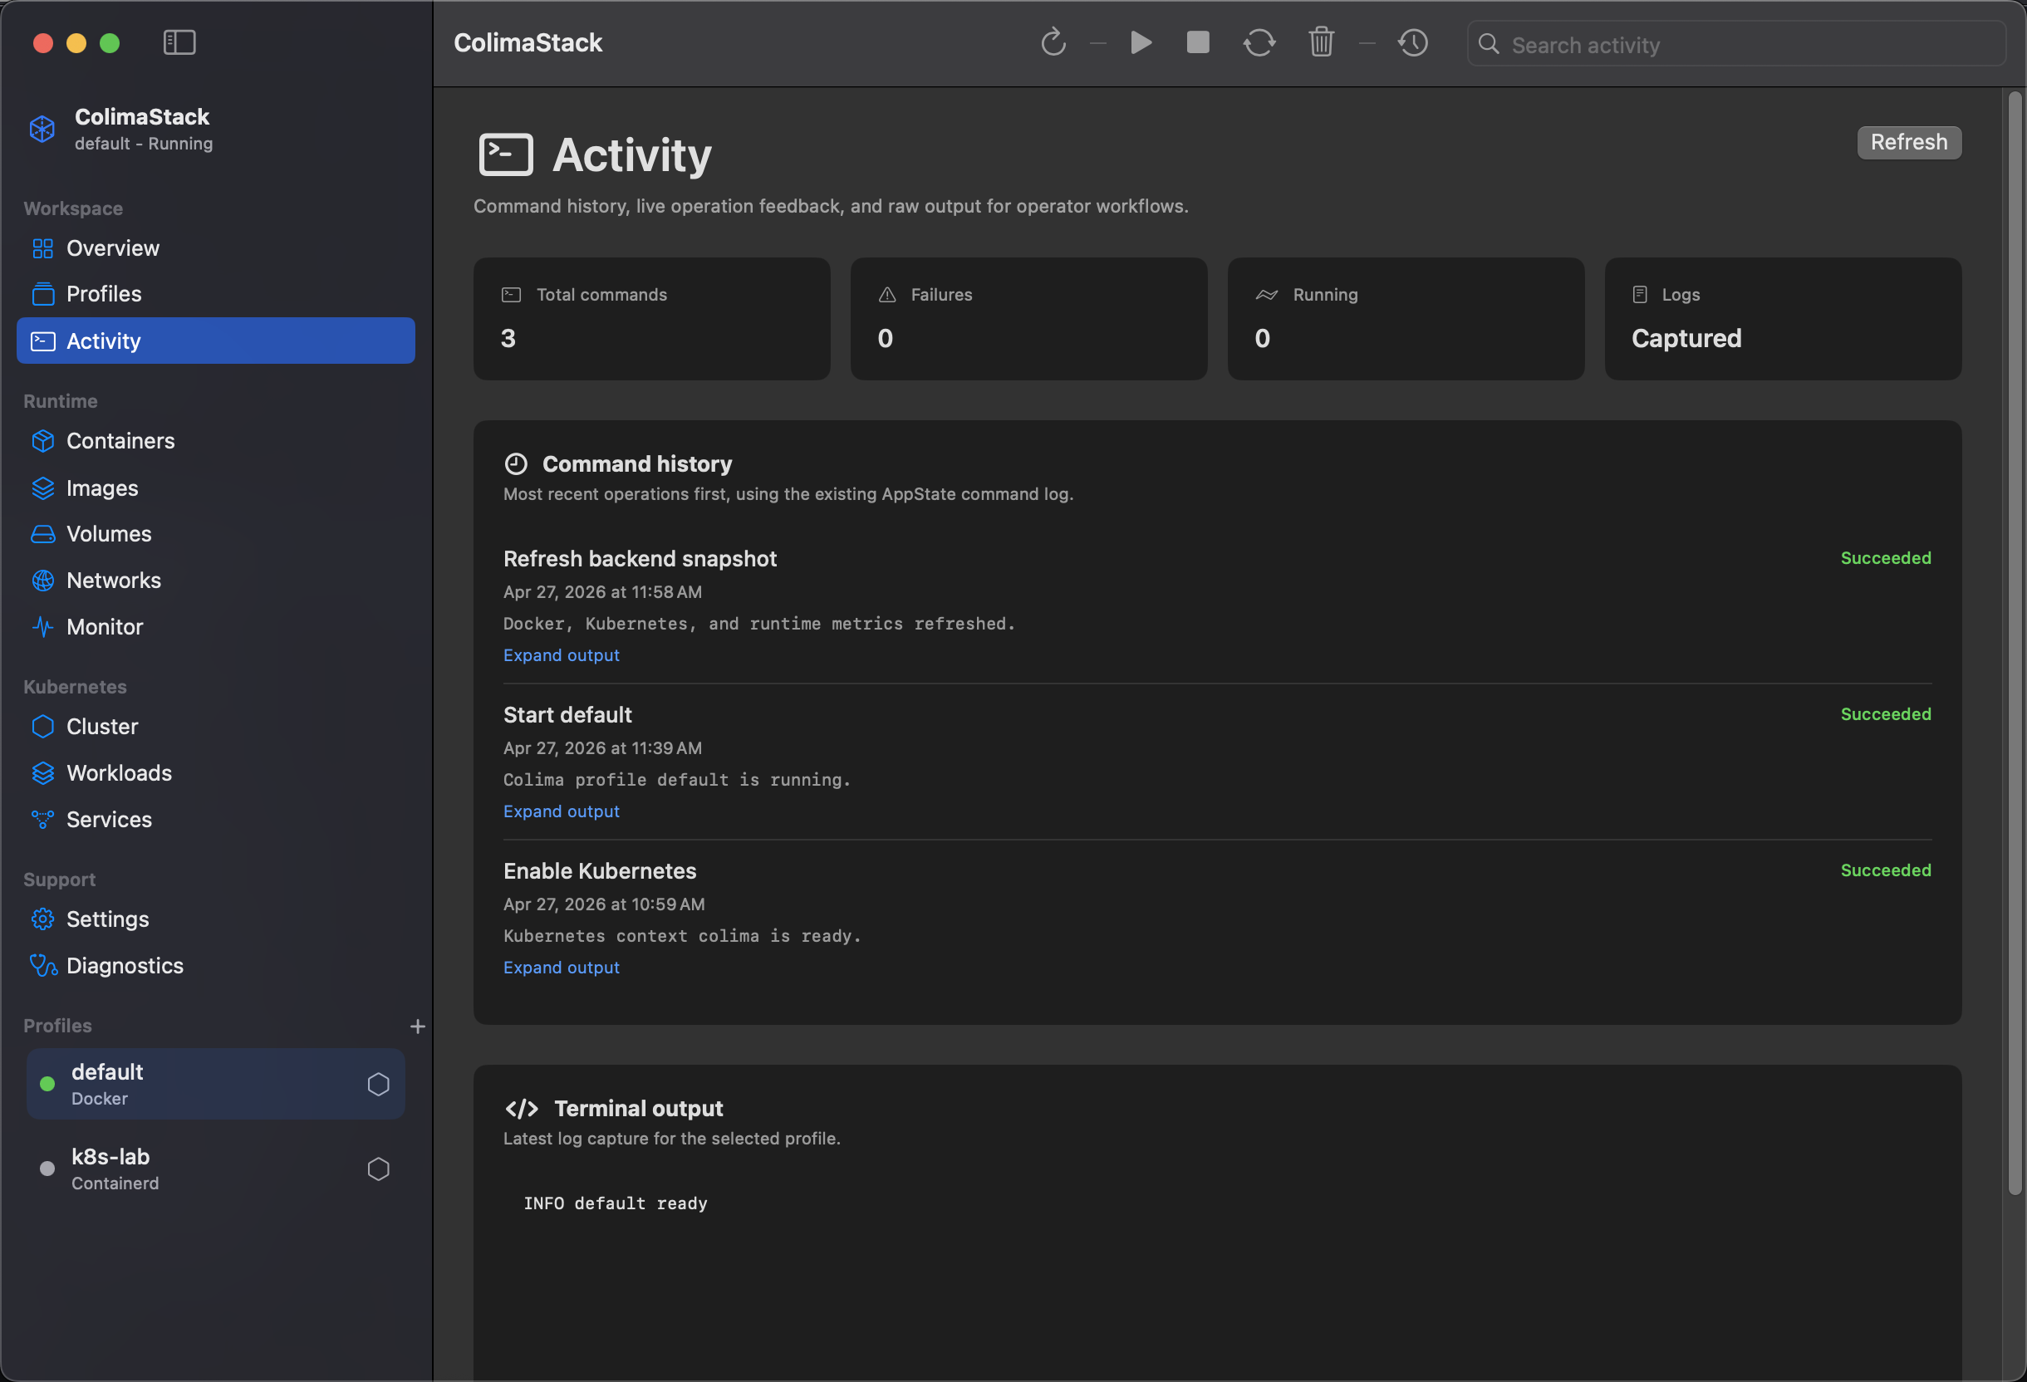Click the Activity terminal icon beside page title
The width and height of the screenshot is (2027, 1382).
point(506,155)
